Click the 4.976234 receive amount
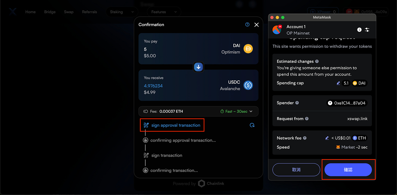This screenshot has width=397, height=195. pyautogui.click(x=153, y=86)
